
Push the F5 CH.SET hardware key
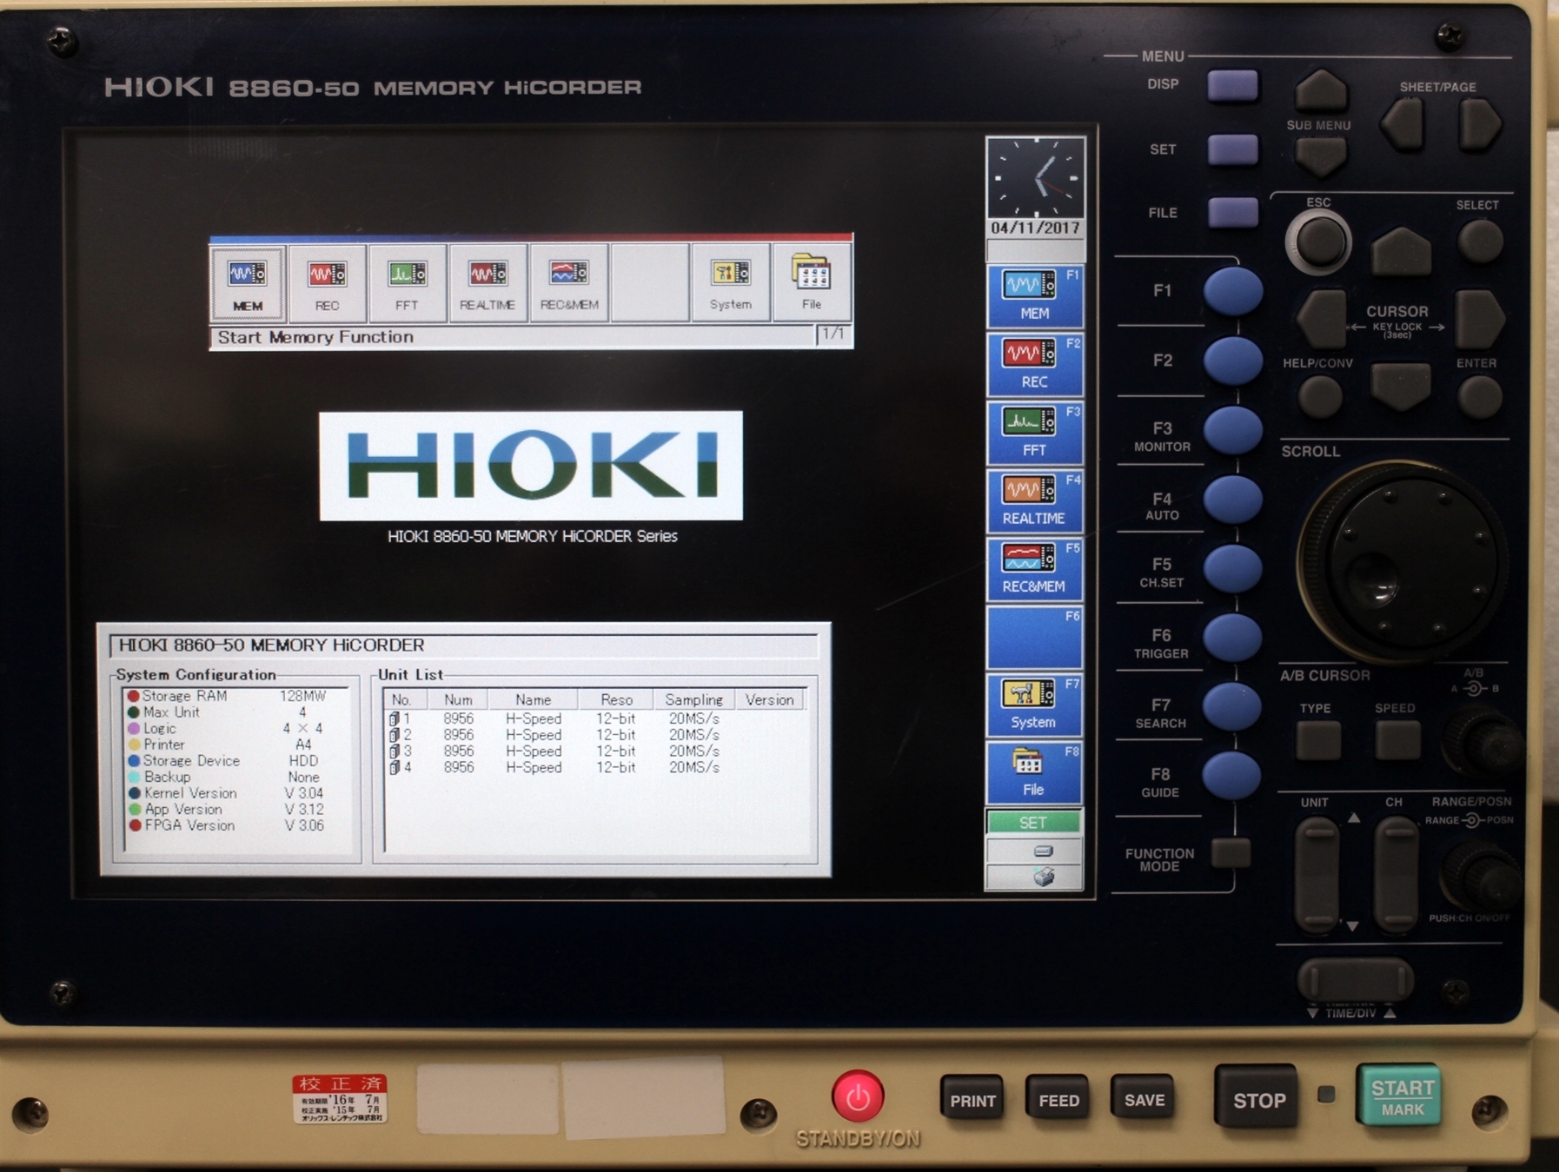click(x=1232, y=568)
